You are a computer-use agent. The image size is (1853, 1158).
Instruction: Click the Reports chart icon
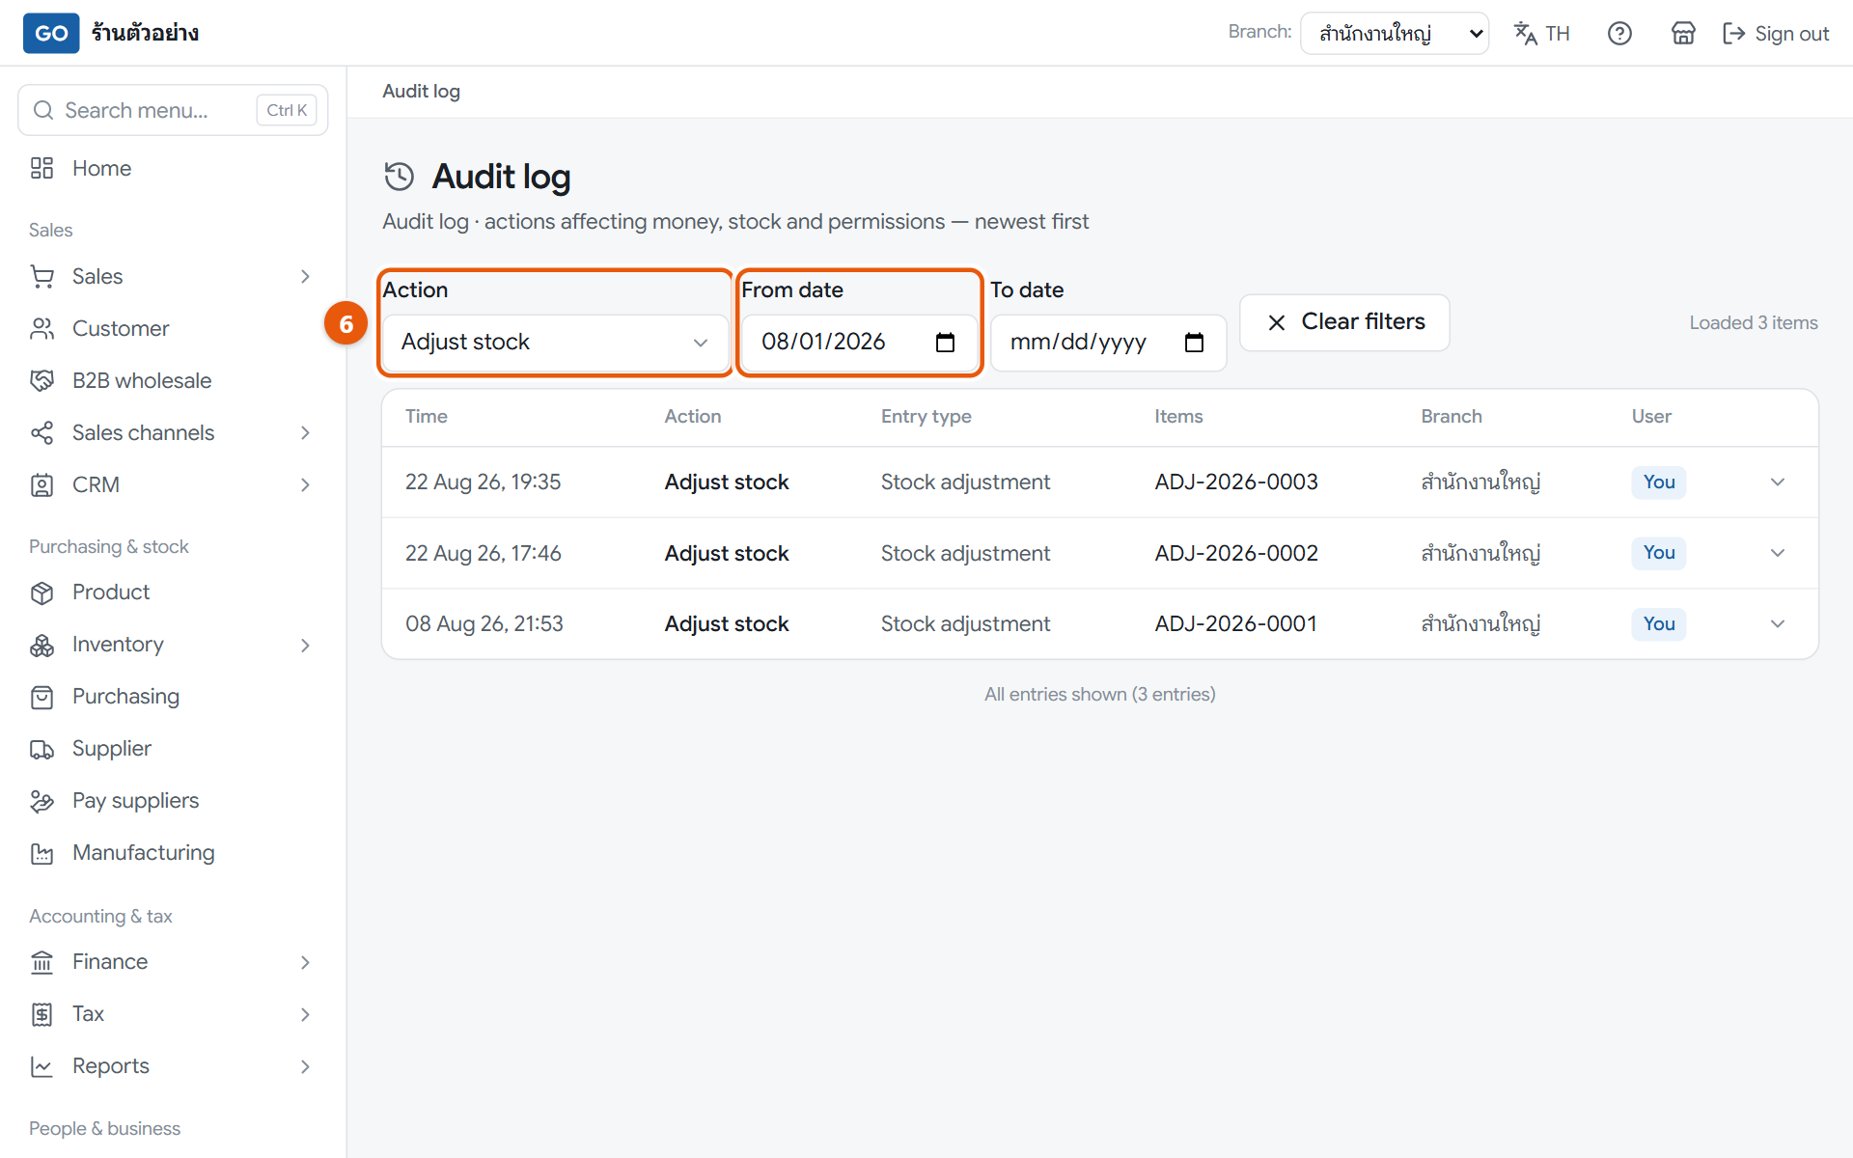[x=41, y=1066]
